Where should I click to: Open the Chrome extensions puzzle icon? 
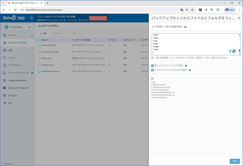(217, 10)
